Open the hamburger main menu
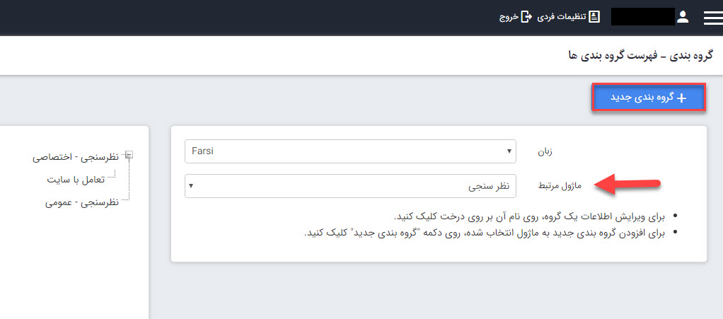The height and width of the screenshot is (319, 723). (x=712, y=18)
